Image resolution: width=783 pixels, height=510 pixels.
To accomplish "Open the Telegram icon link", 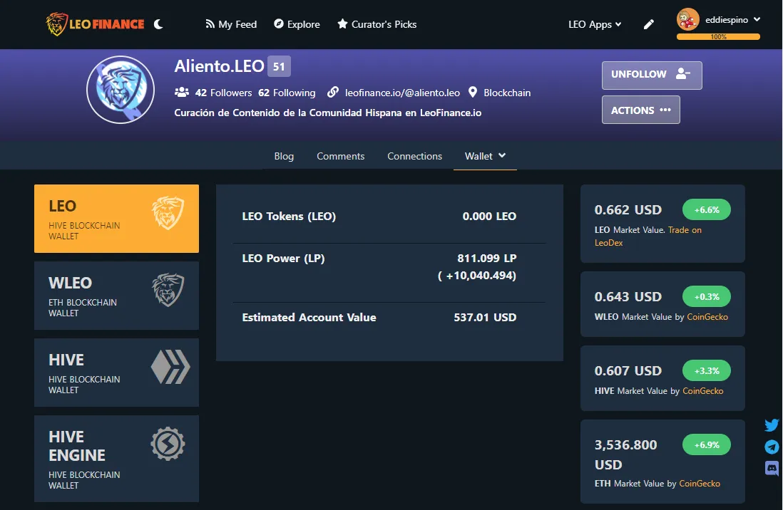I will tap(772, 447).
